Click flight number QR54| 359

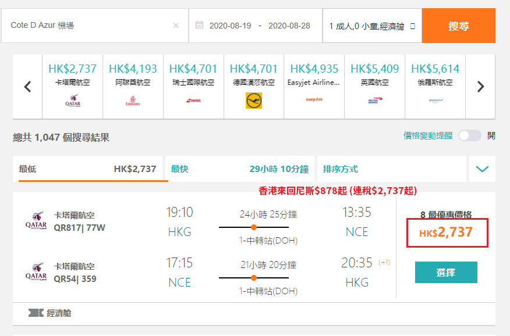[x=75, y=279]
